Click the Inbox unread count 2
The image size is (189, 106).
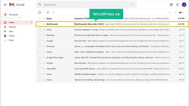(32, 22)
